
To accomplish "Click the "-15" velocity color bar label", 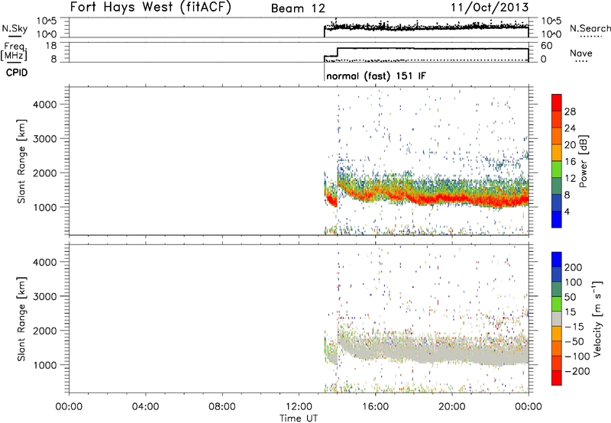I will click(x=574, y=327).
